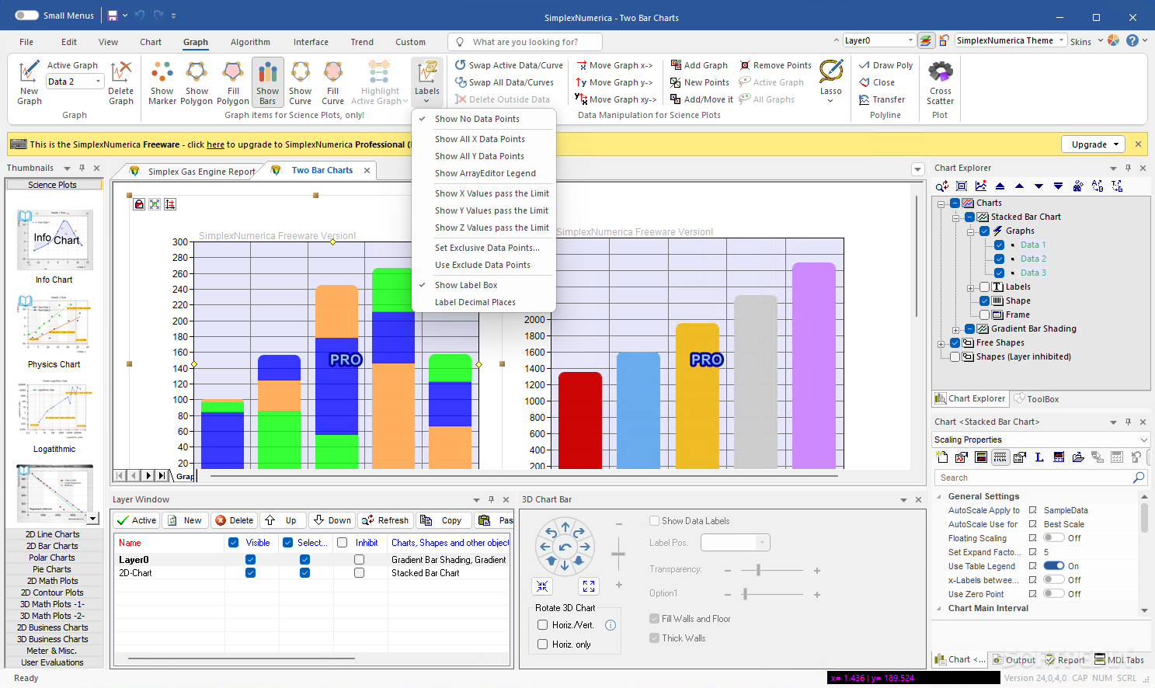The width and height of the screenshot is (1155, 688).
Task: Uncheck the Data 1 graph checkbox
Action: pyautogui.click(x=999, y=245)
